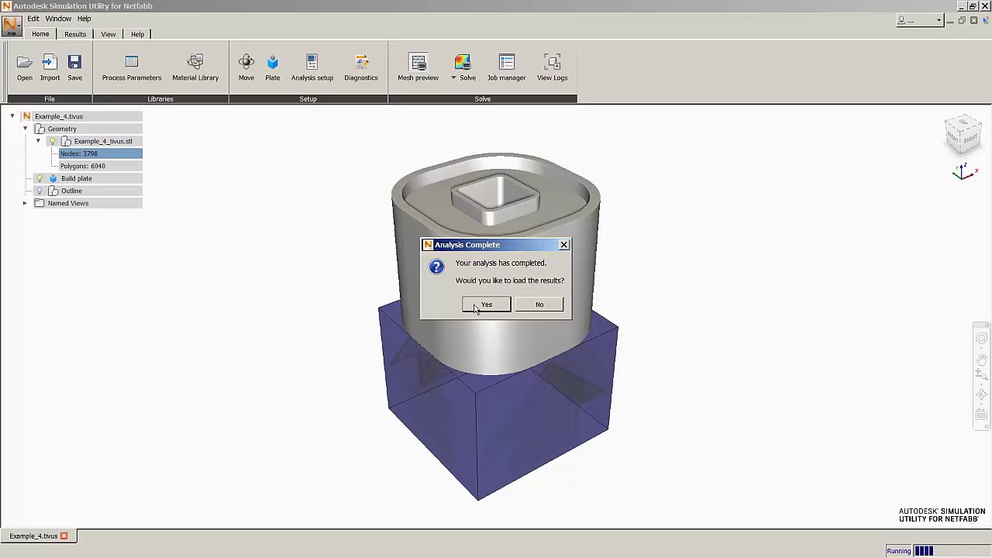
Task: Click the ViewCube in the viewport
Action: 963,134
